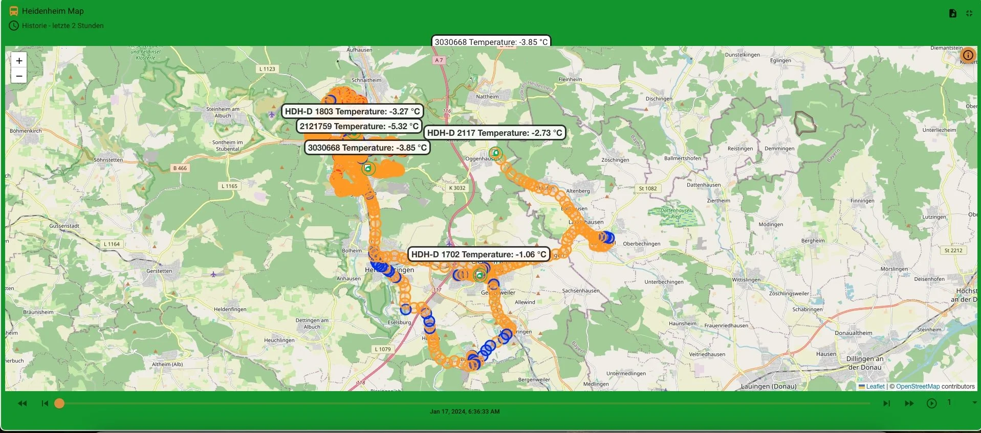Click the timestamp 'Jan 17, 2024, 6:36:33 AM'

(465, 412)
